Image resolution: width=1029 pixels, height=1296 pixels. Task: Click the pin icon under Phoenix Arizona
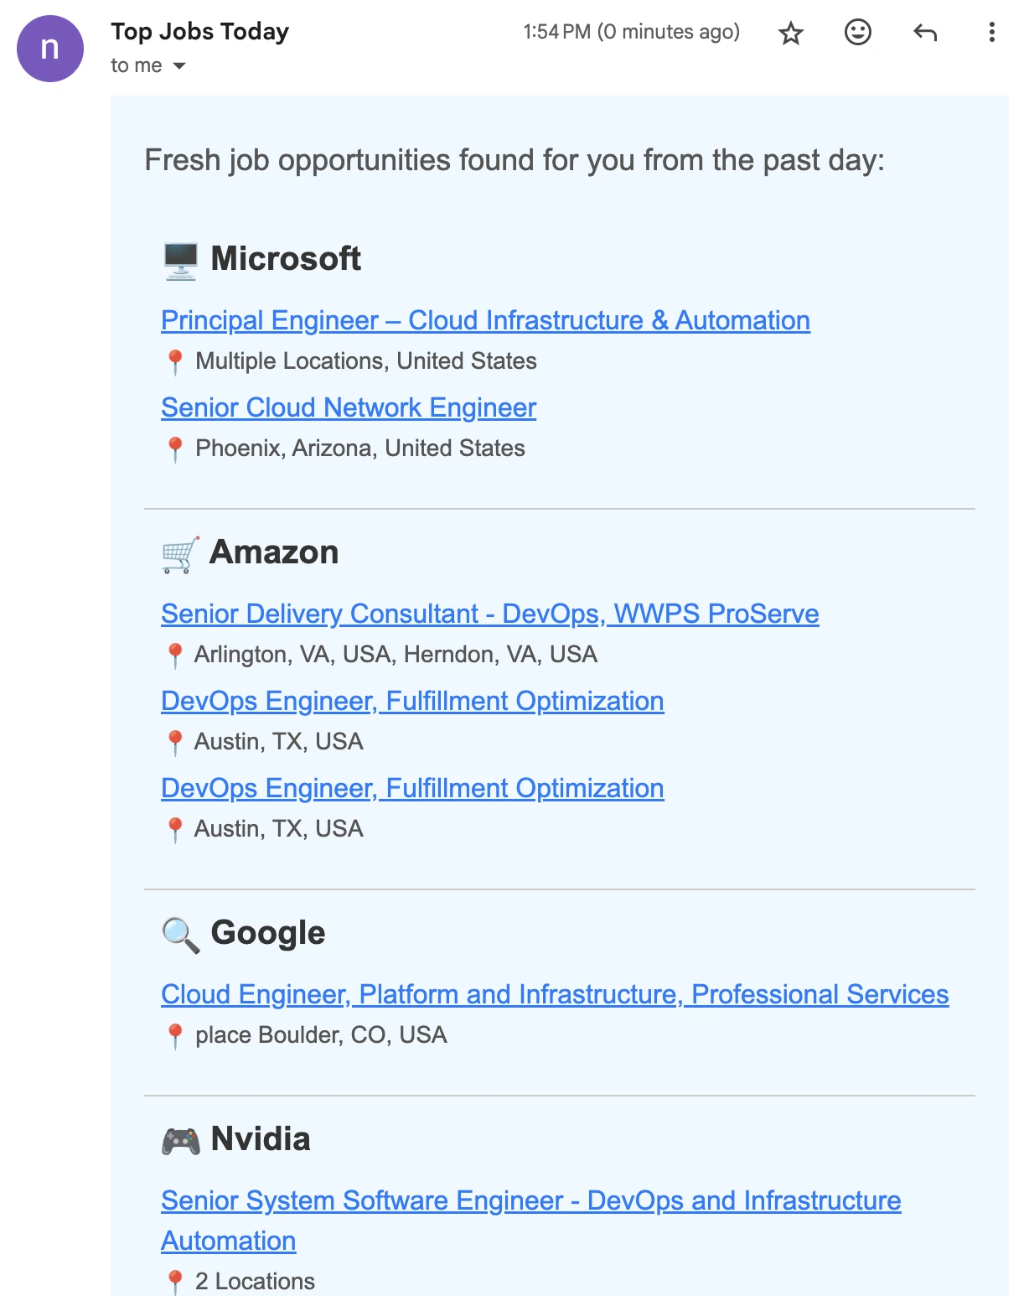176,448
